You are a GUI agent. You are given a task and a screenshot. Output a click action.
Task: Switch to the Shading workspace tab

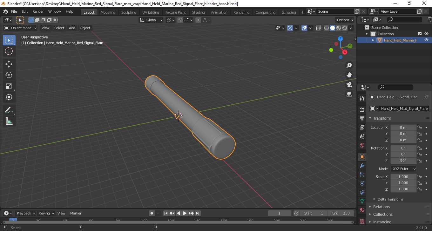click(x=198, y=12)
